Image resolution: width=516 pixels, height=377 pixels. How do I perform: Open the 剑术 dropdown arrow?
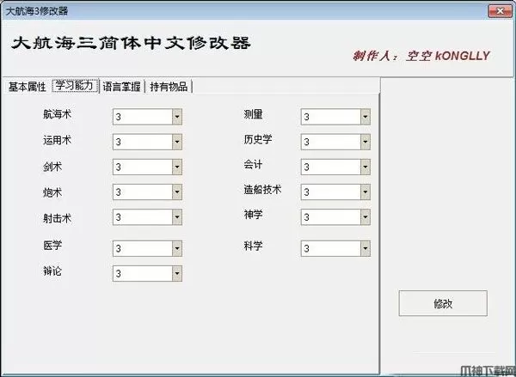(176, 167)
